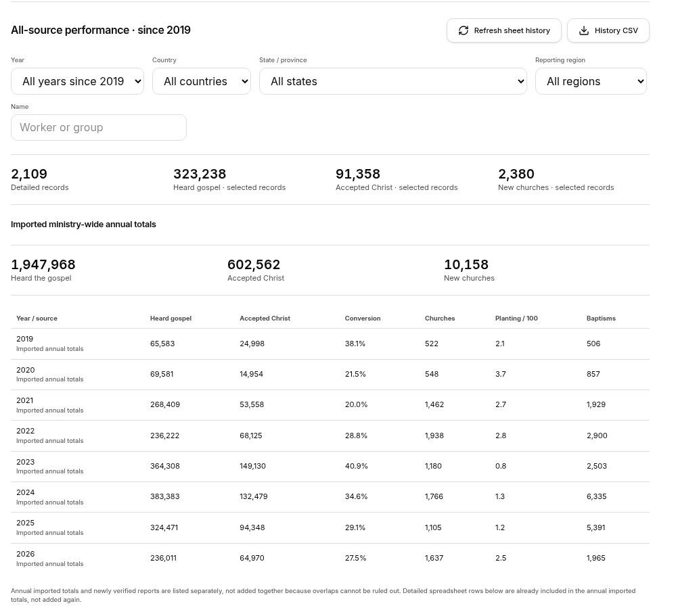Click the History CSV label
The height and width of the screenshot is (612, 674).
pos(616,30)
